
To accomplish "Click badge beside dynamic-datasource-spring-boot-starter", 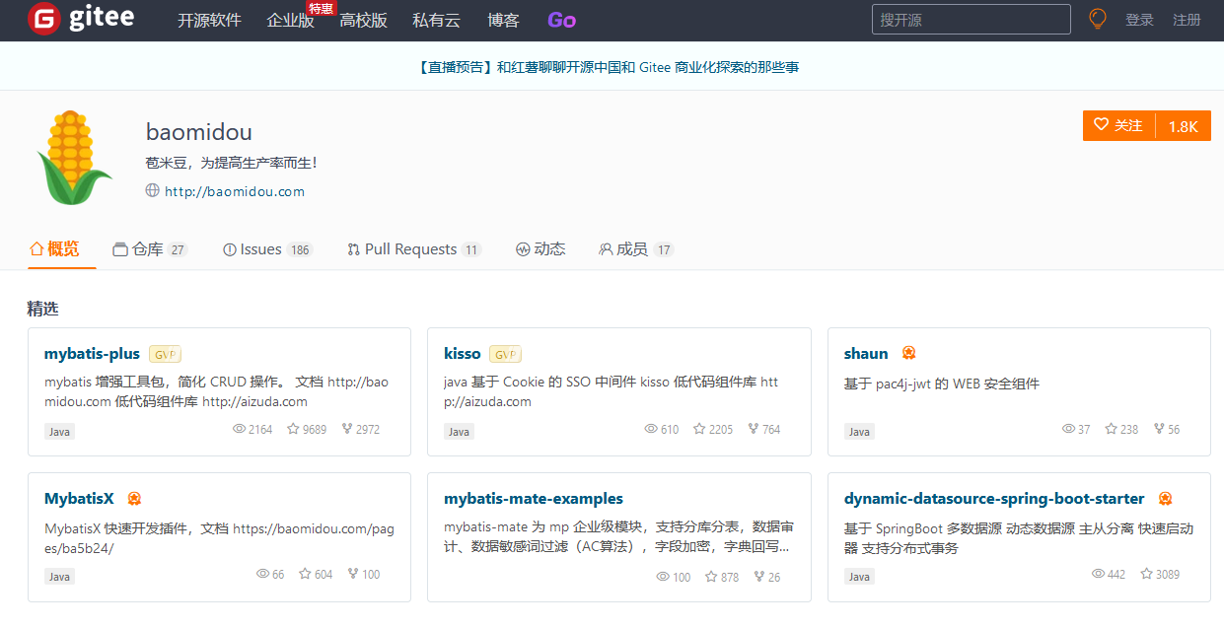I will click(1165, 499).
